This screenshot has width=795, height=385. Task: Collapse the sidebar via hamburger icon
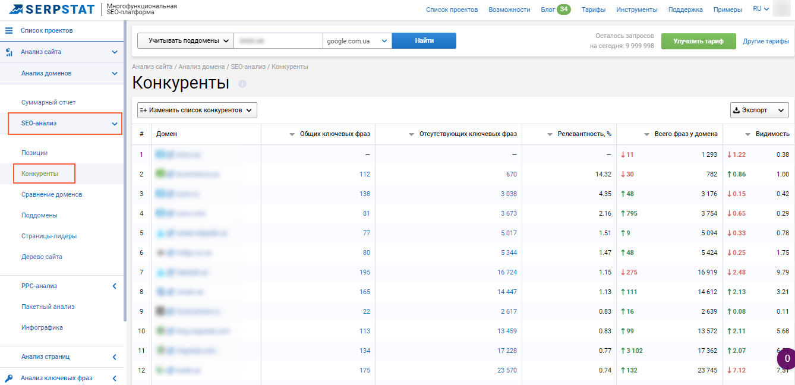[8, 30]
